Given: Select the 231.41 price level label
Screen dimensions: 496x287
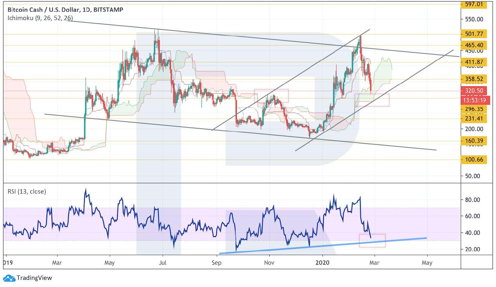Looking at the screenshot, I should click(474, 119).
